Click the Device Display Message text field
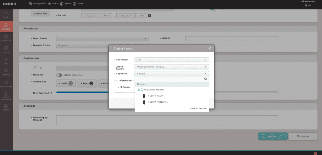 (167, 120)
